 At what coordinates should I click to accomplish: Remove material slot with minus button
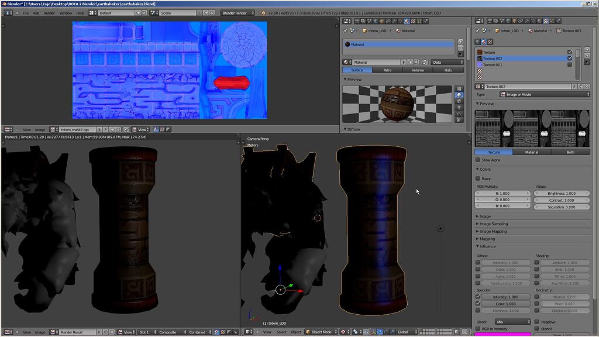(x=460, y=48)
